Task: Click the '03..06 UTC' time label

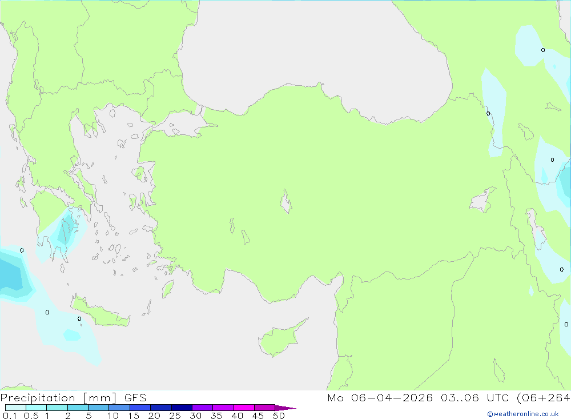Action: tap(475, 398)
